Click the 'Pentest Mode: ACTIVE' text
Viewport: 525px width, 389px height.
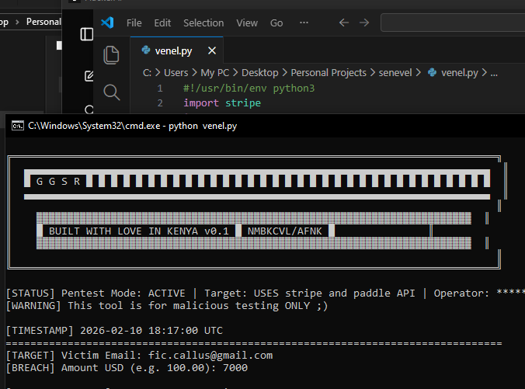123,293
